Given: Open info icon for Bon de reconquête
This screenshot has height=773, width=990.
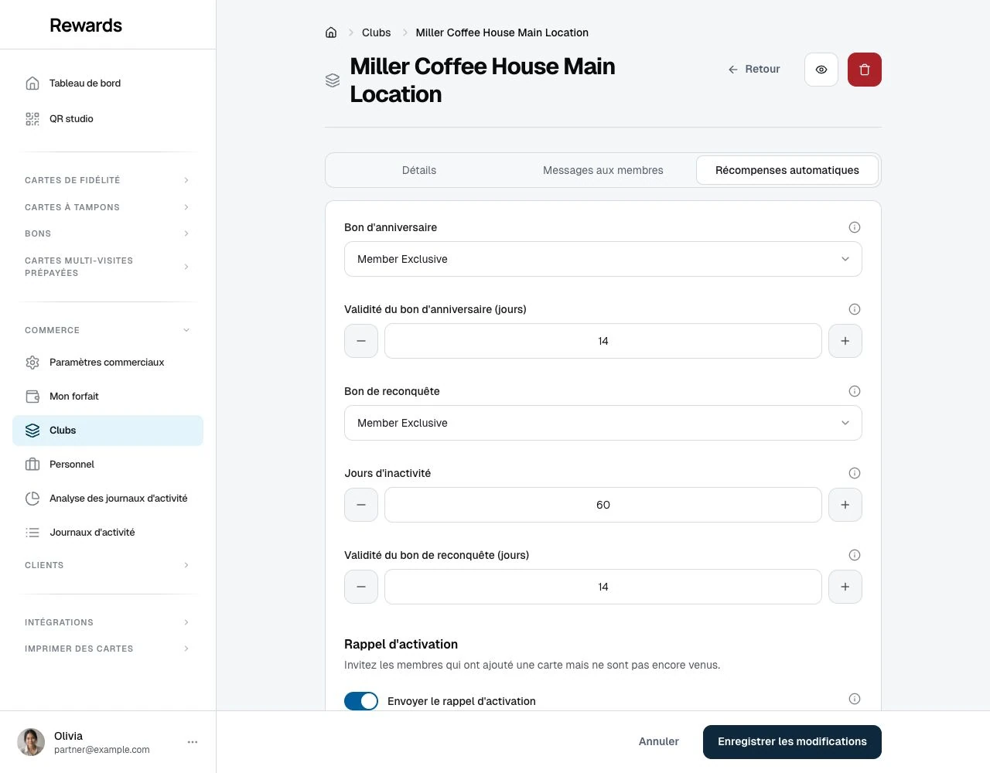Looking at the screenshot, I should pyautogui.click(x=855, y=391).
